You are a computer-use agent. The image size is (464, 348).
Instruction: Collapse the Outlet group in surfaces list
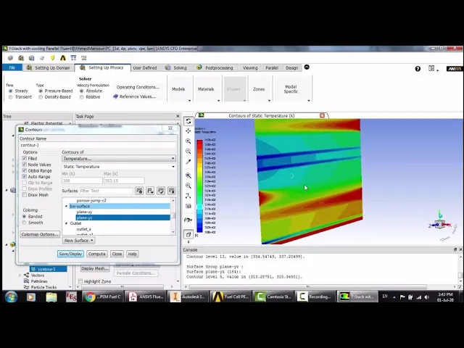66,223
